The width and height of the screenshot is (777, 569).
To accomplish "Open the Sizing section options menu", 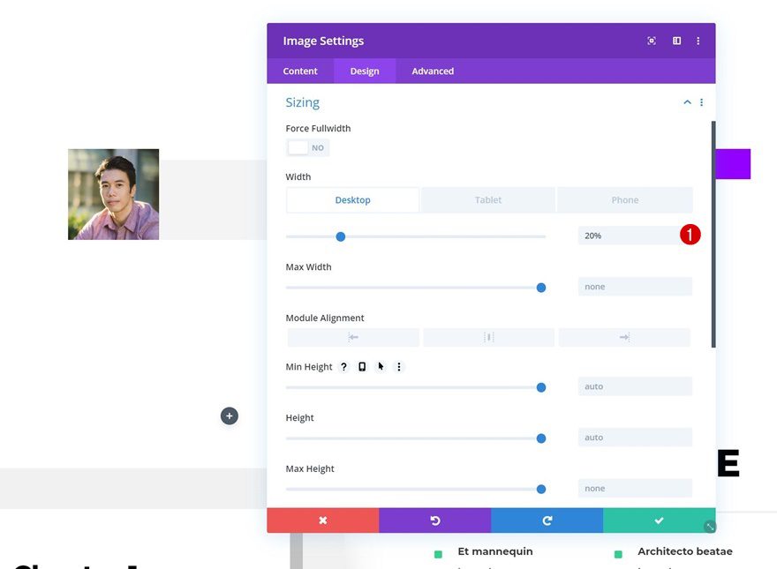I will 701,102.
